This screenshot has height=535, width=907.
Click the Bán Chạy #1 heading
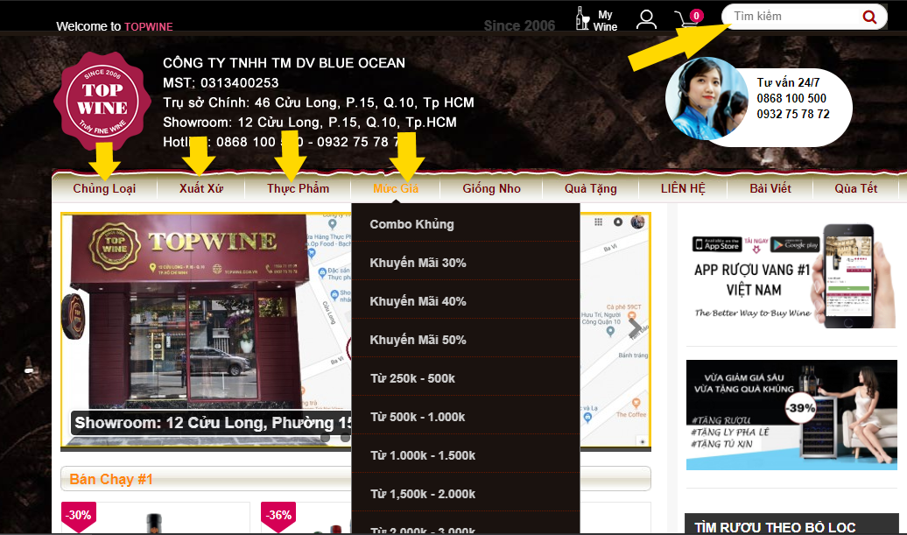pos(111,480)
